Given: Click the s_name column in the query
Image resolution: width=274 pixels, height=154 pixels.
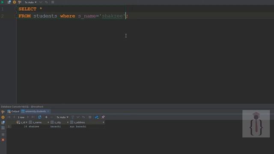Looking at the screenshot, I should [x=87, y=16].
